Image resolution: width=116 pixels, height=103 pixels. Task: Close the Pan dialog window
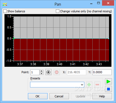[x=108, y=3]
